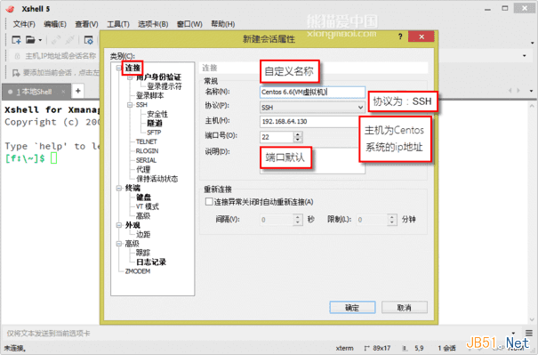Click the tab bar dropdown arrow at right
The image size is (538, 355).
[531, 91]
